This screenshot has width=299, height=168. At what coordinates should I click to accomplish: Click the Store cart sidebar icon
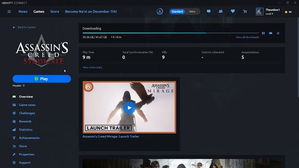click(x=14, y=146)
